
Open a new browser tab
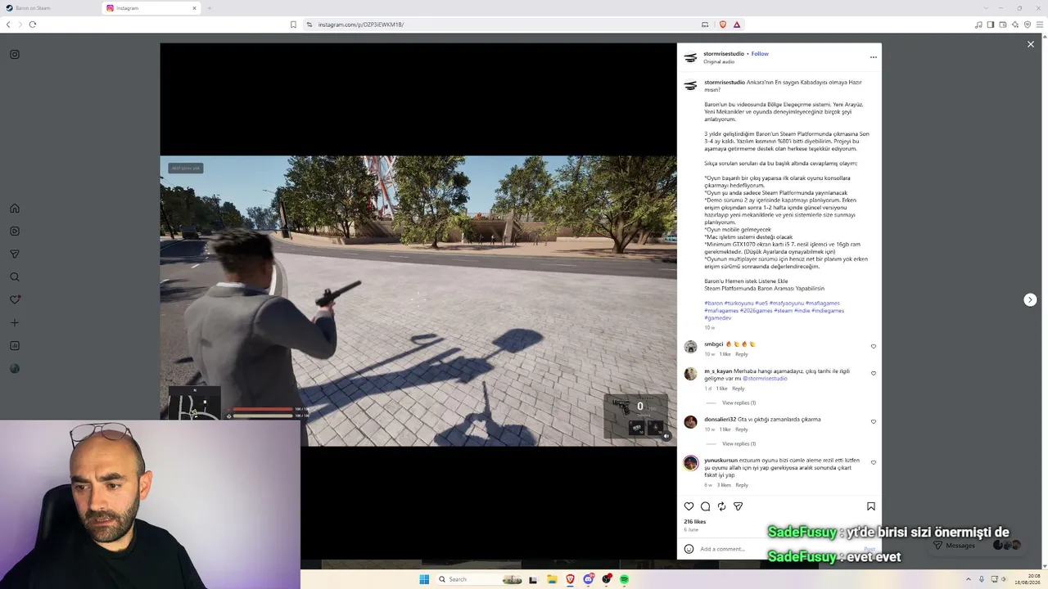[x=209, y=8]
